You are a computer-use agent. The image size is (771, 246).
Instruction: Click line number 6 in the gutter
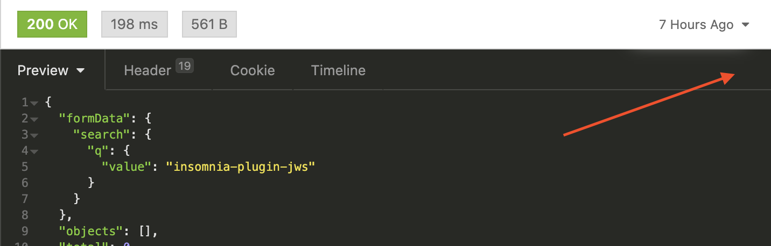tap(25, 183)
